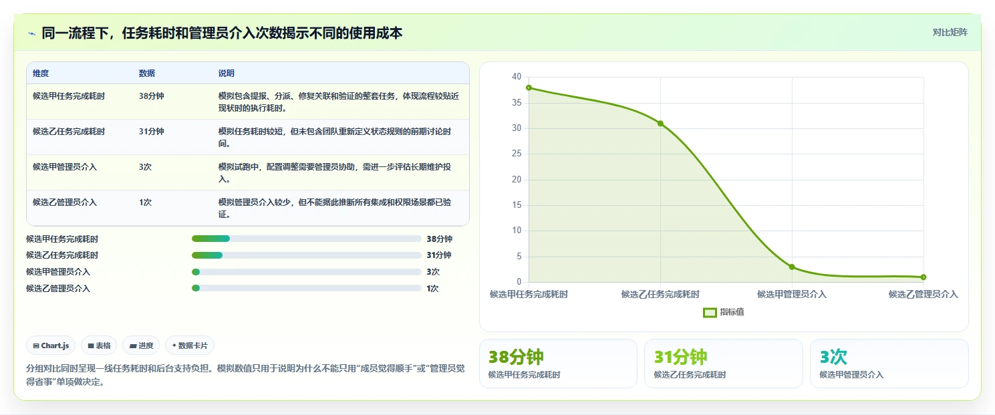Viewport: 995px width, 415px height.
Task: Click the lightning icon beside the title
Action: 31,33
